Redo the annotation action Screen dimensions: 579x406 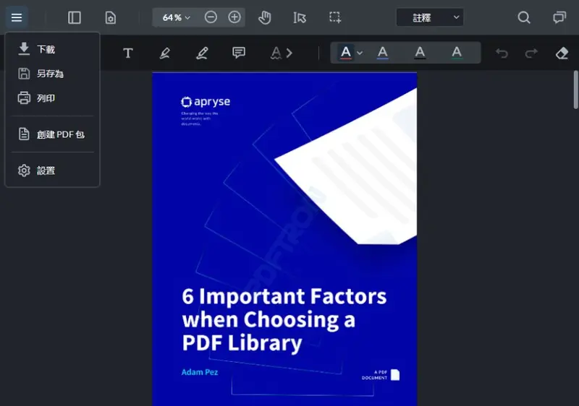(531, 53)
